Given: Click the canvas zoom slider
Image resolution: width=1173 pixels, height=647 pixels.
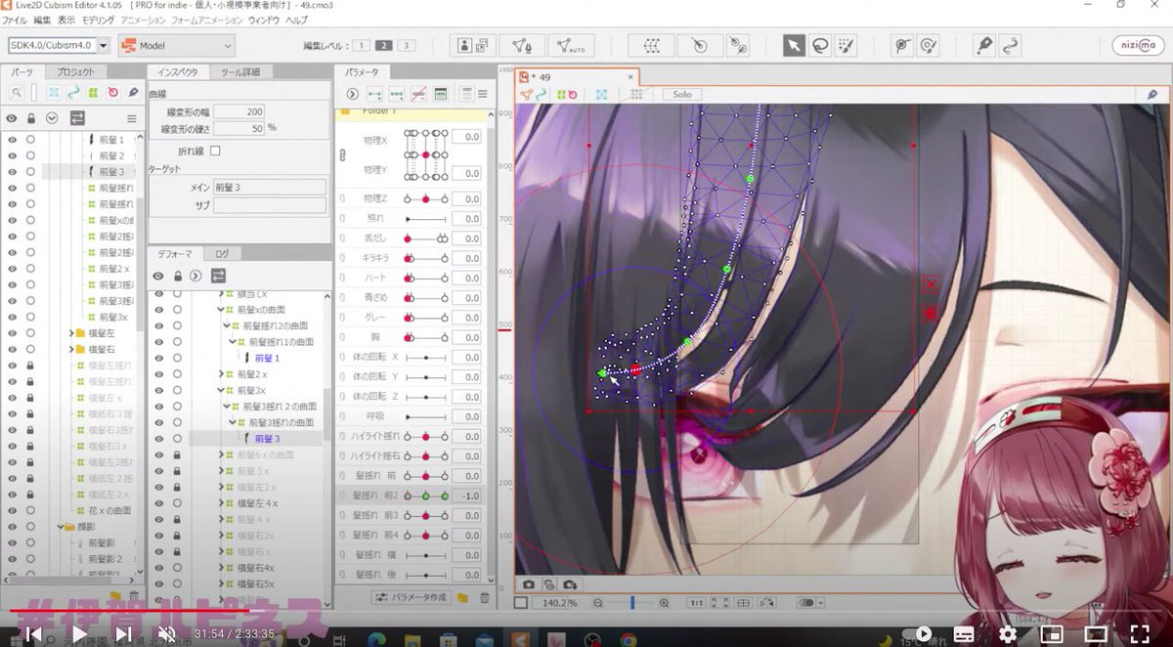Looking at the screenshot, I should pos(631,603).
